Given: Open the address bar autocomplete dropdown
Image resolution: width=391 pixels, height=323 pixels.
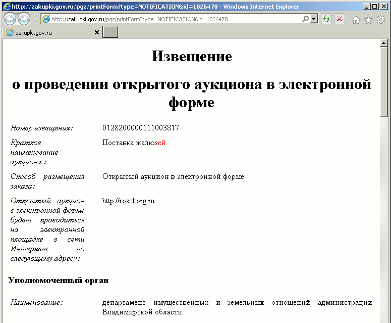Looking at the screenshot, I should tap(314, 19).
